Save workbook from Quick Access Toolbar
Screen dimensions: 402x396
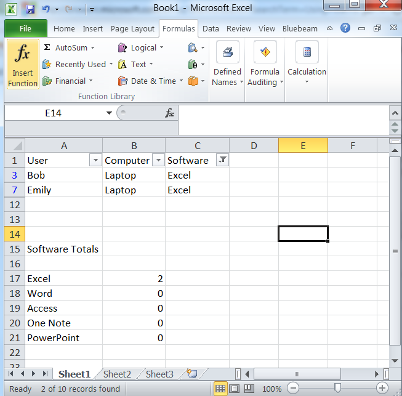click(30, 9)
